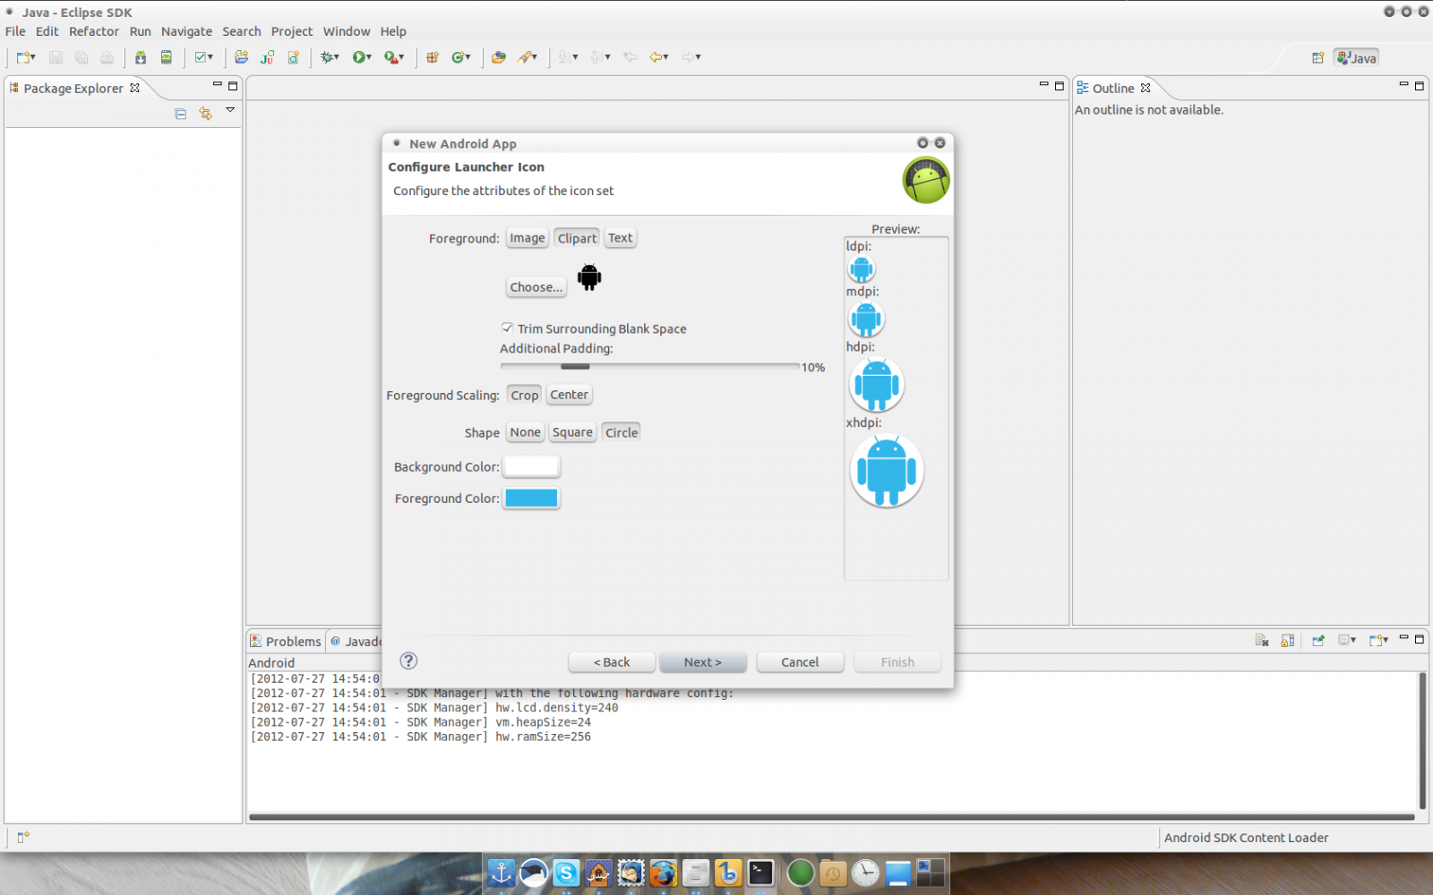Click the Next button in wizard
The width and height of the screenshot is (1433, 895).
point(702,662)
